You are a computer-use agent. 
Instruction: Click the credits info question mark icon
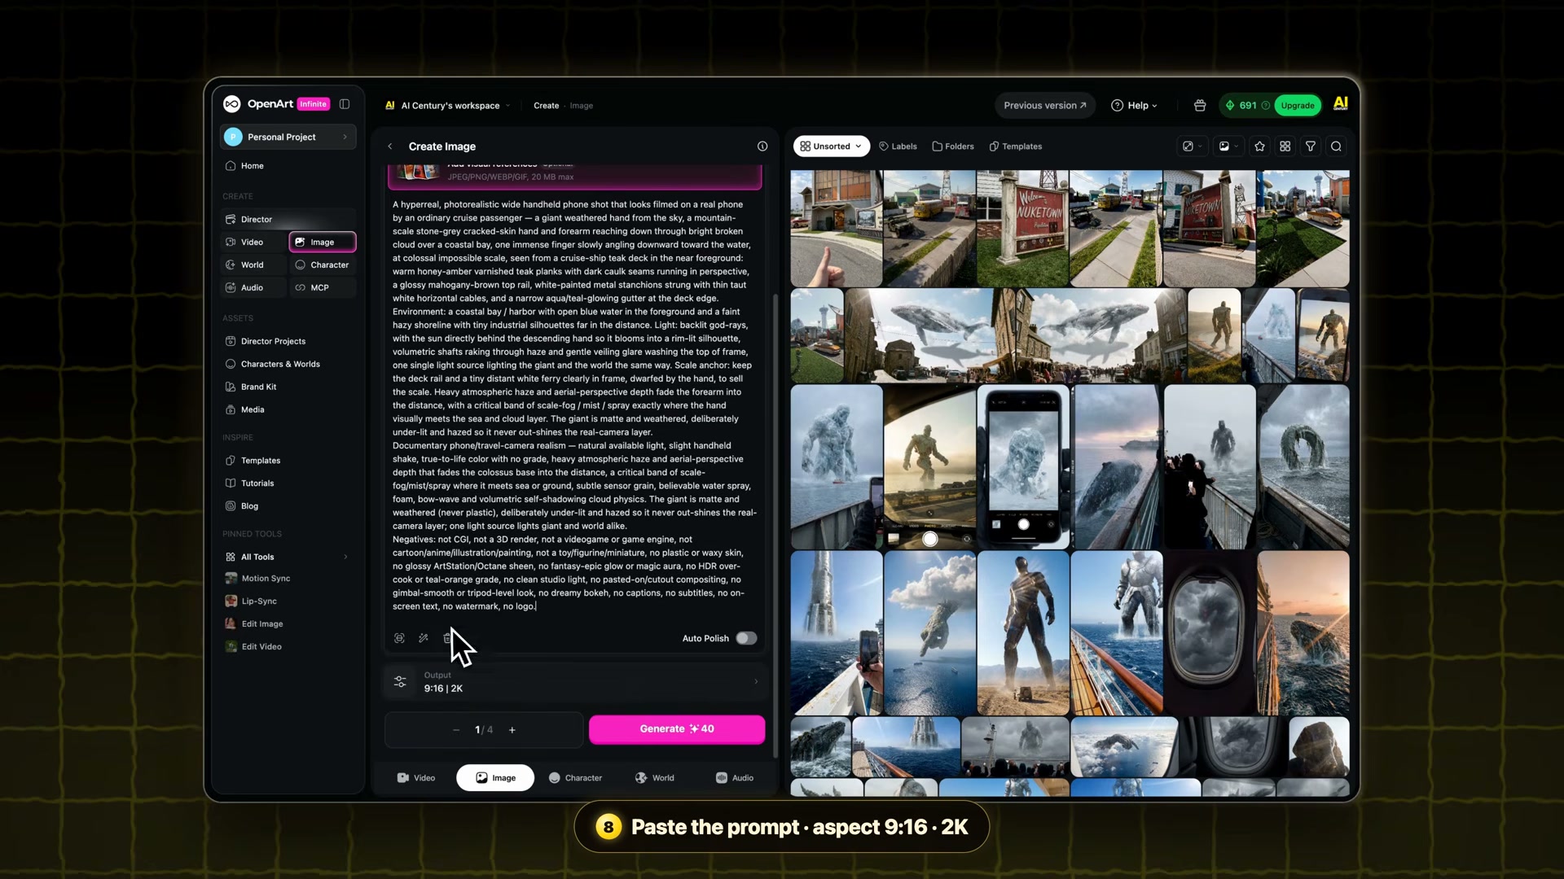click(1265, 105)
